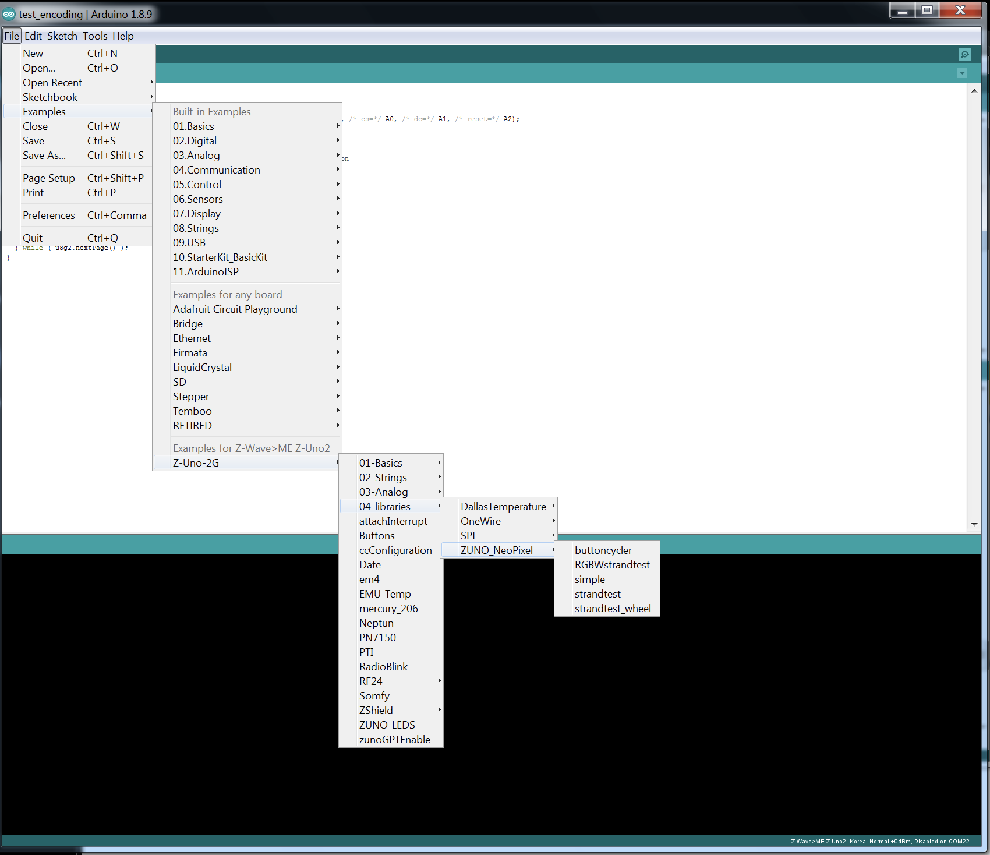990x855 pixels.
Task: Open 03-Analog under Z-Uno-2G
Action: coord(391,492)
